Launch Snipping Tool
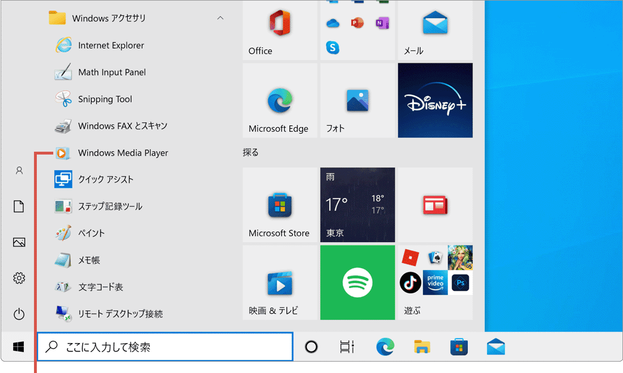The width and height of the screenshot is (623, 373). pos(105,99)
